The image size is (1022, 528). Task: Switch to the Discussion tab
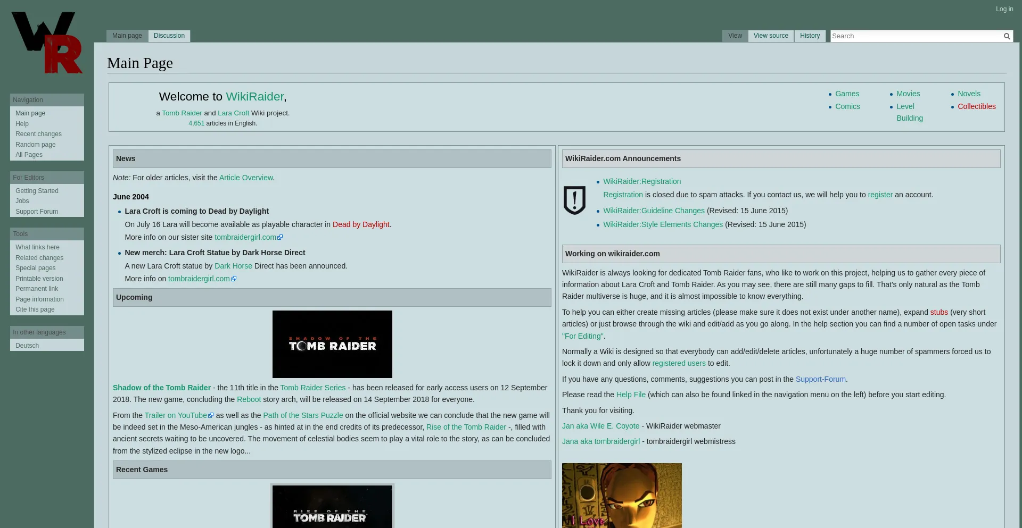click(x=169, y=36)
